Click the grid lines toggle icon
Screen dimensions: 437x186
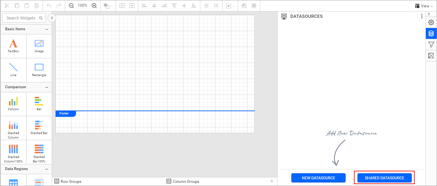click(x=244, y=6)
